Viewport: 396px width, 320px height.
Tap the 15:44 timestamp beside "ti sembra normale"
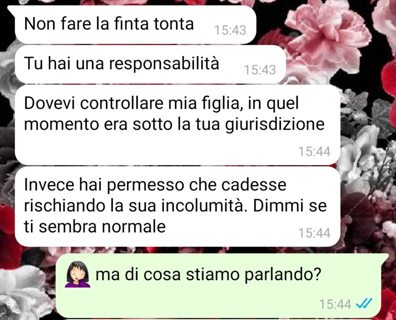point(314,233)
